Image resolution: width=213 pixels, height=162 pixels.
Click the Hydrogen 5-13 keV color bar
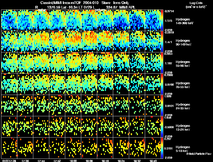162,148
